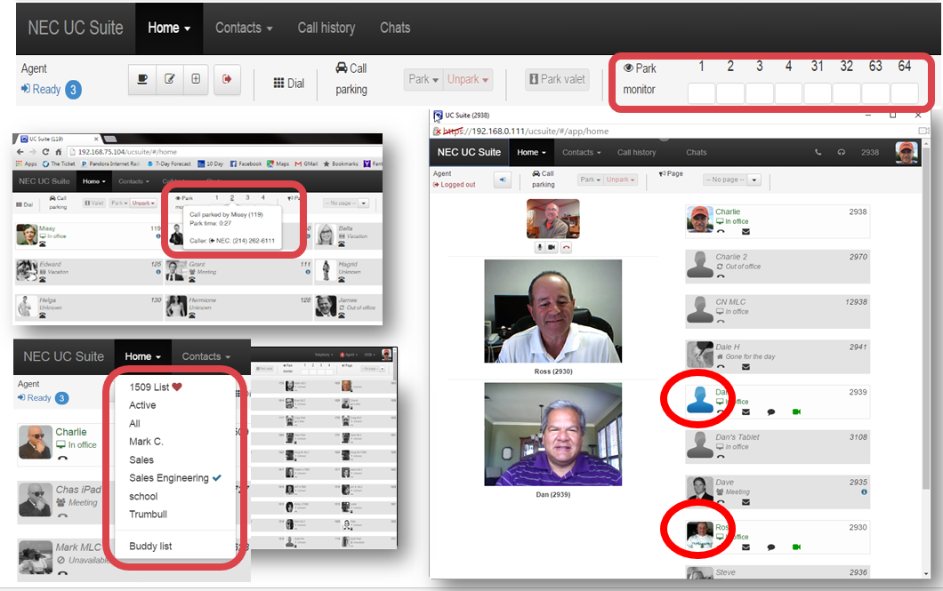Open Chats in the 2938 window navbar
This screenshot has width=943, height=591.
point(696,153)
